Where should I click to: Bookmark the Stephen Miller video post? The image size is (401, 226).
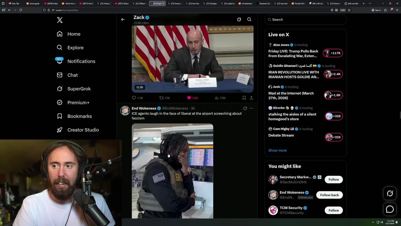pyautogui.click(x=244, y=98)
